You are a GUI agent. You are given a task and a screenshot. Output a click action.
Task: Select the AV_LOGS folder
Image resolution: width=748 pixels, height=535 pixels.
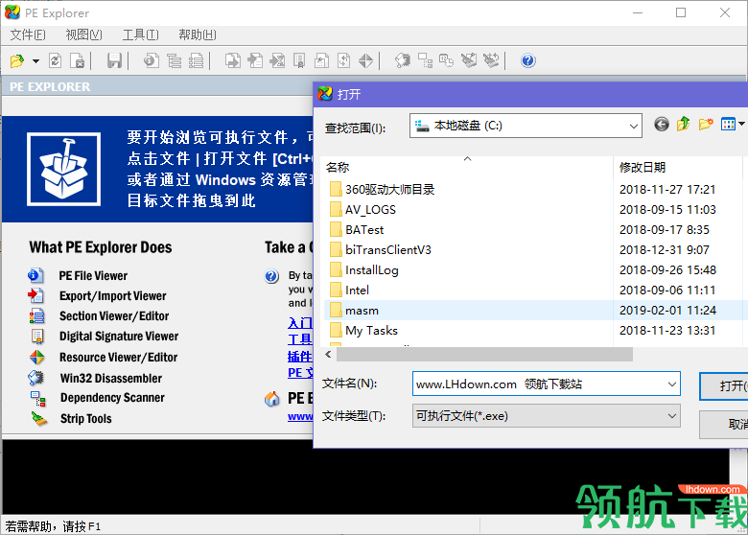(362, 209)
